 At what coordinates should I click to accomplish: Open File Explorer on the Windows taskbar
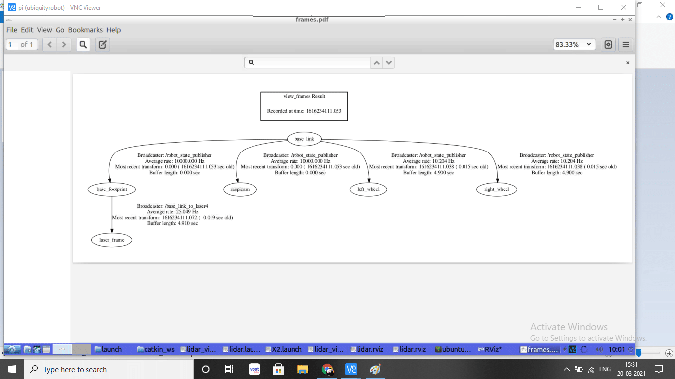[x=303, y=369]
